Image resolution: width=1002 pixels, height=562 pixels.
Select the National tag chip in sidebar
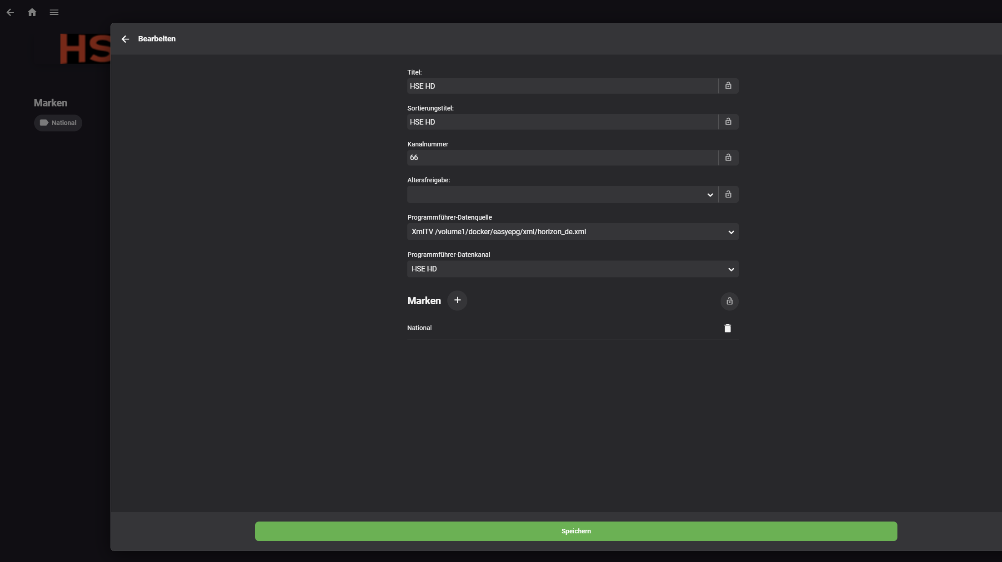coord(58,123)
